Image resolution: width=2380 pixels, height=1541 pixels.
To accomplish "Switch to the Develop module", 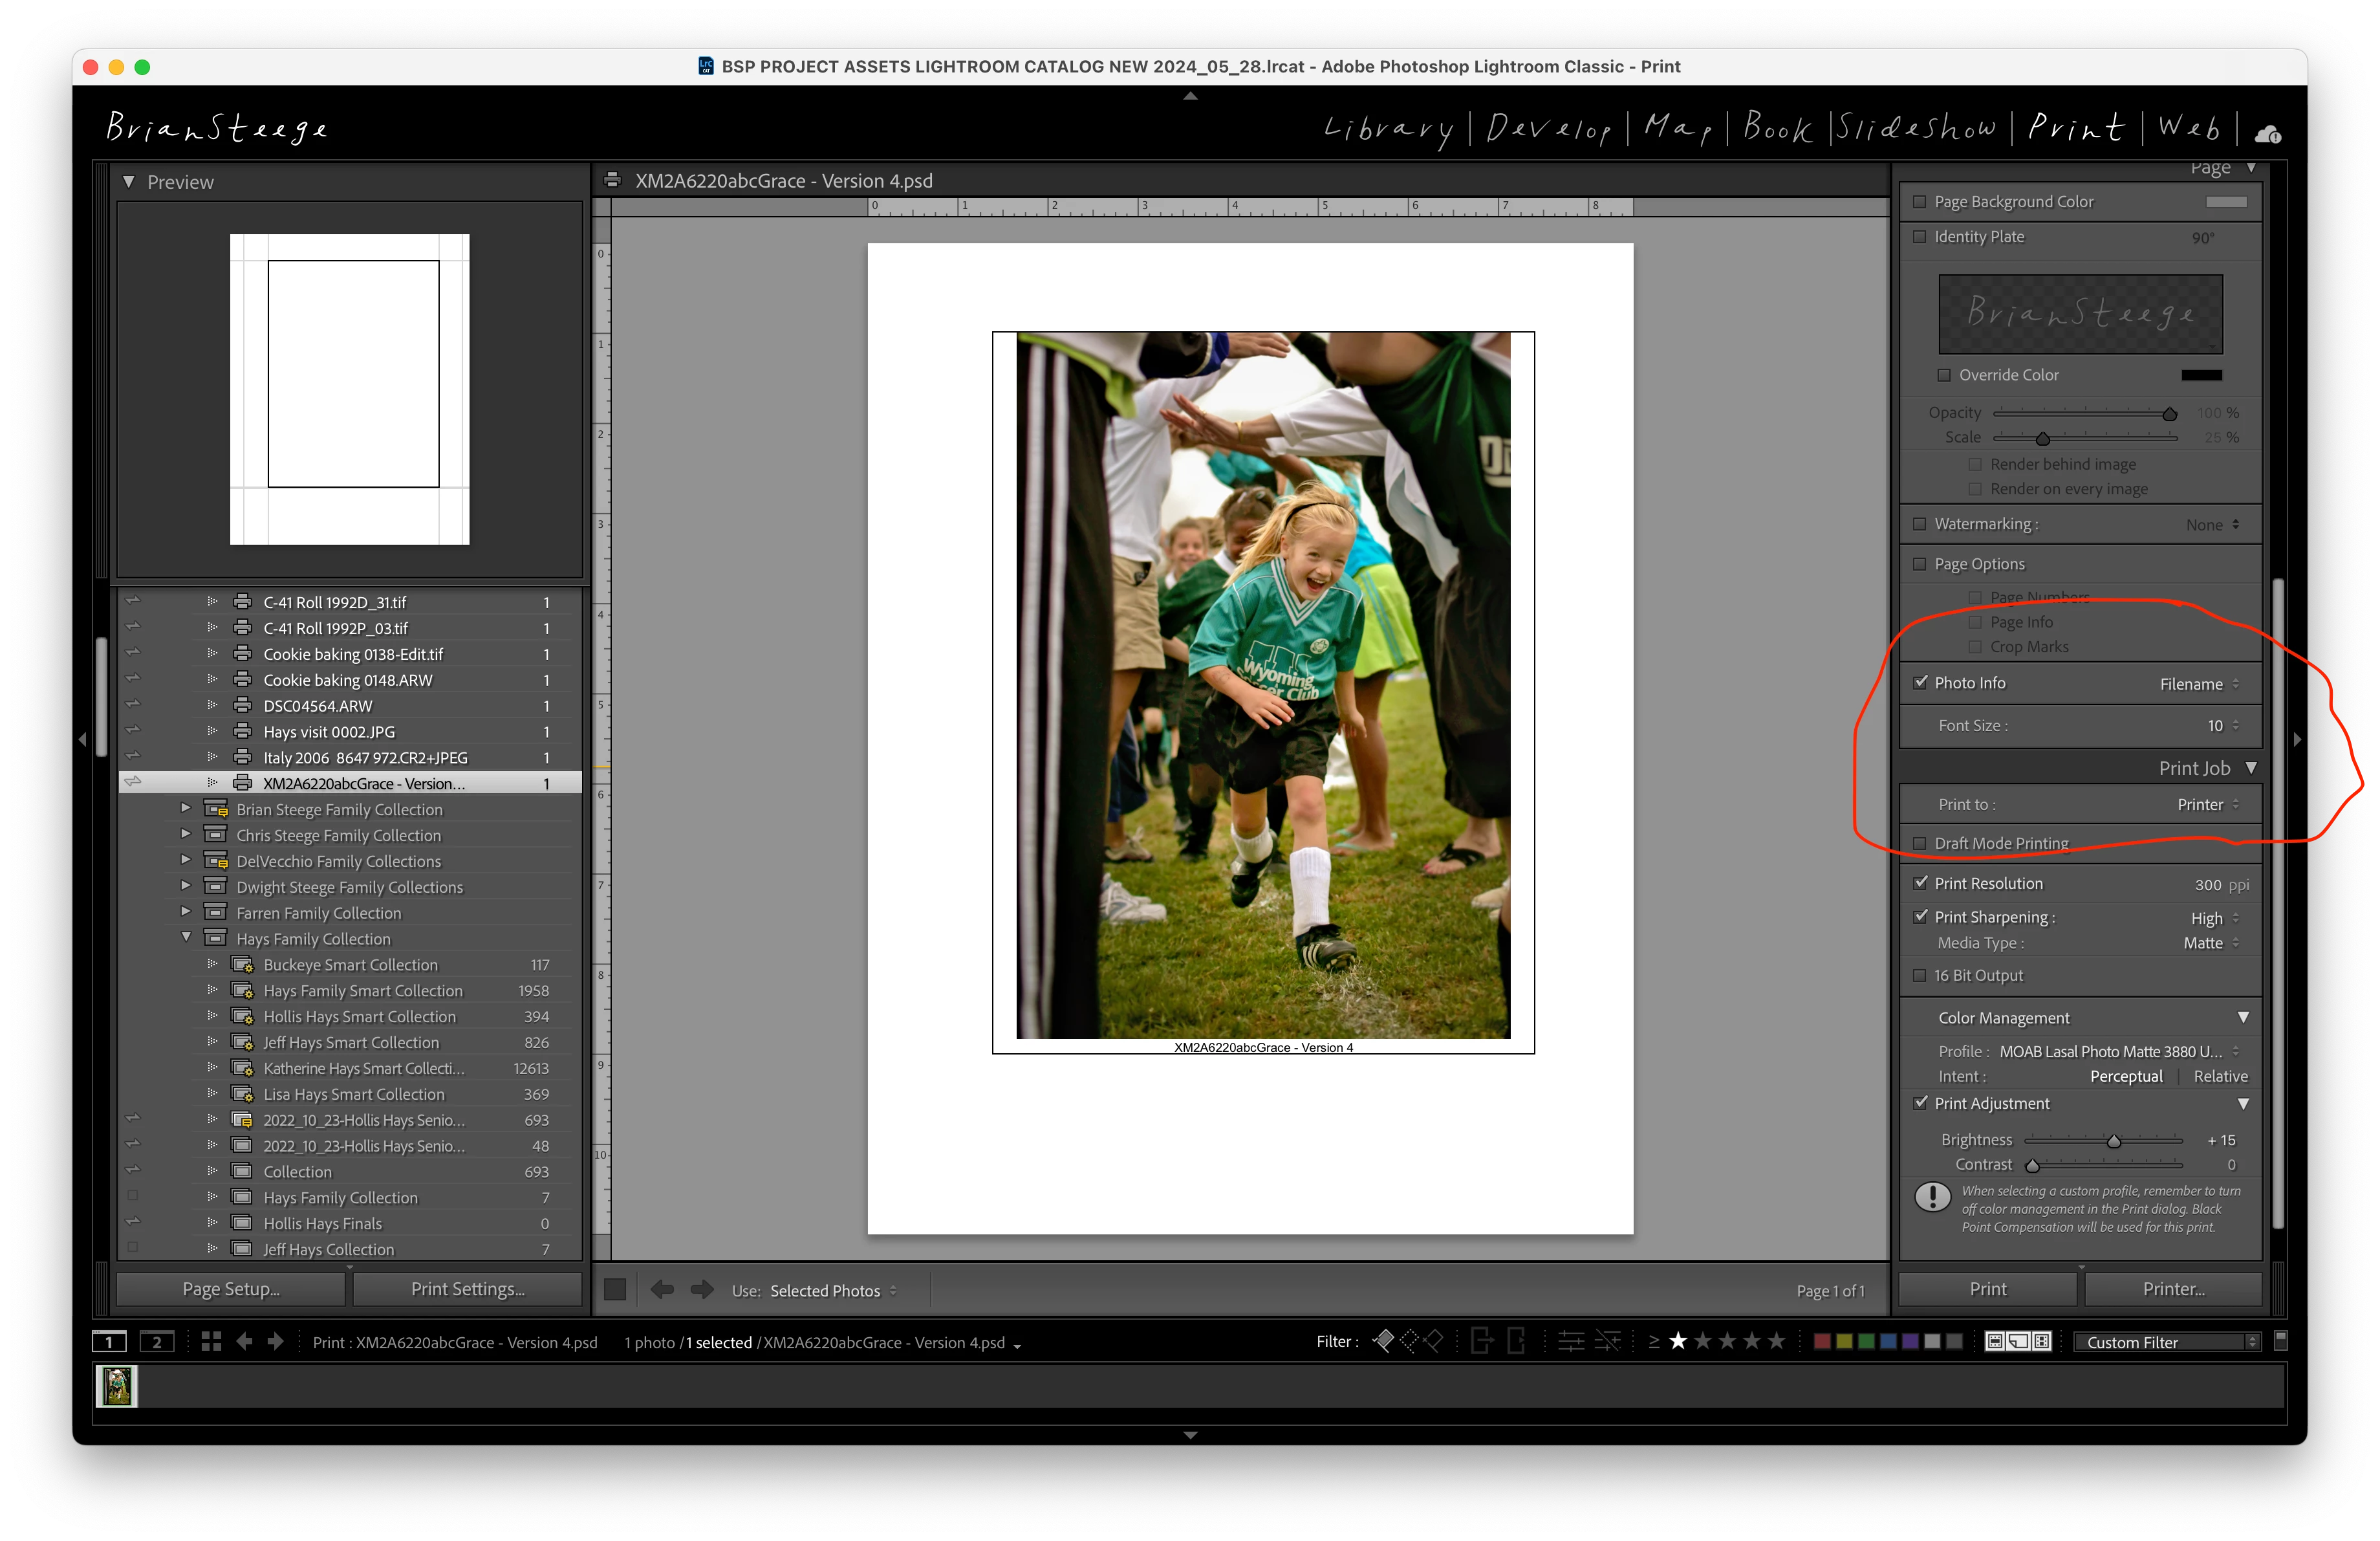I will pos(1548,129).
